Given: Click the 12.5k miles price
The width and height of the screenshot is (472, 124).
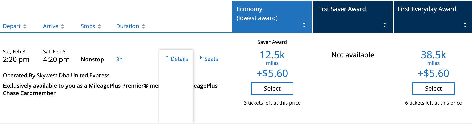Looking at the screenshot, I should point(272,55).
